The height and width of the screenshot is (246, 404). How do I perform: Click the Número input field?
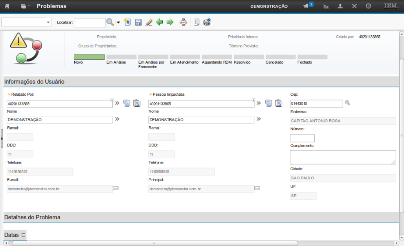(x=302, y=138)
